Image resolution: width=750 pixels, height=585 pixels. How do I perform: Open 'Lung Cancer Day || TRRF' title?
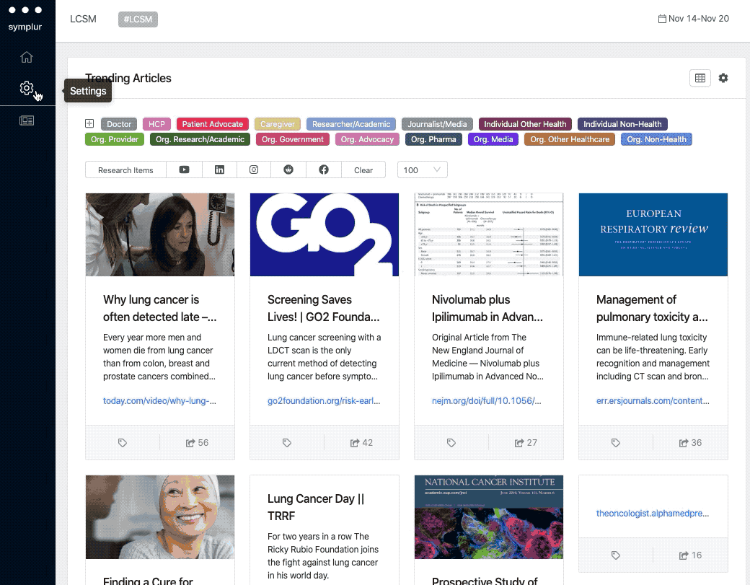click(316, 507)
